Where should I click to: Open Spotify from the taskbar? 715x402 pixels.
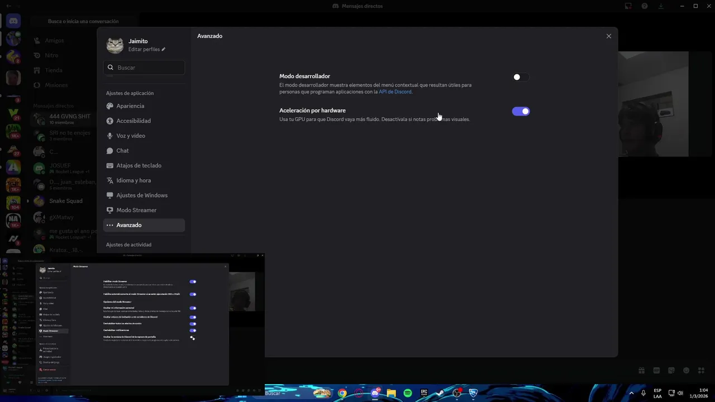pyautogui.click(x=408, y=393)
